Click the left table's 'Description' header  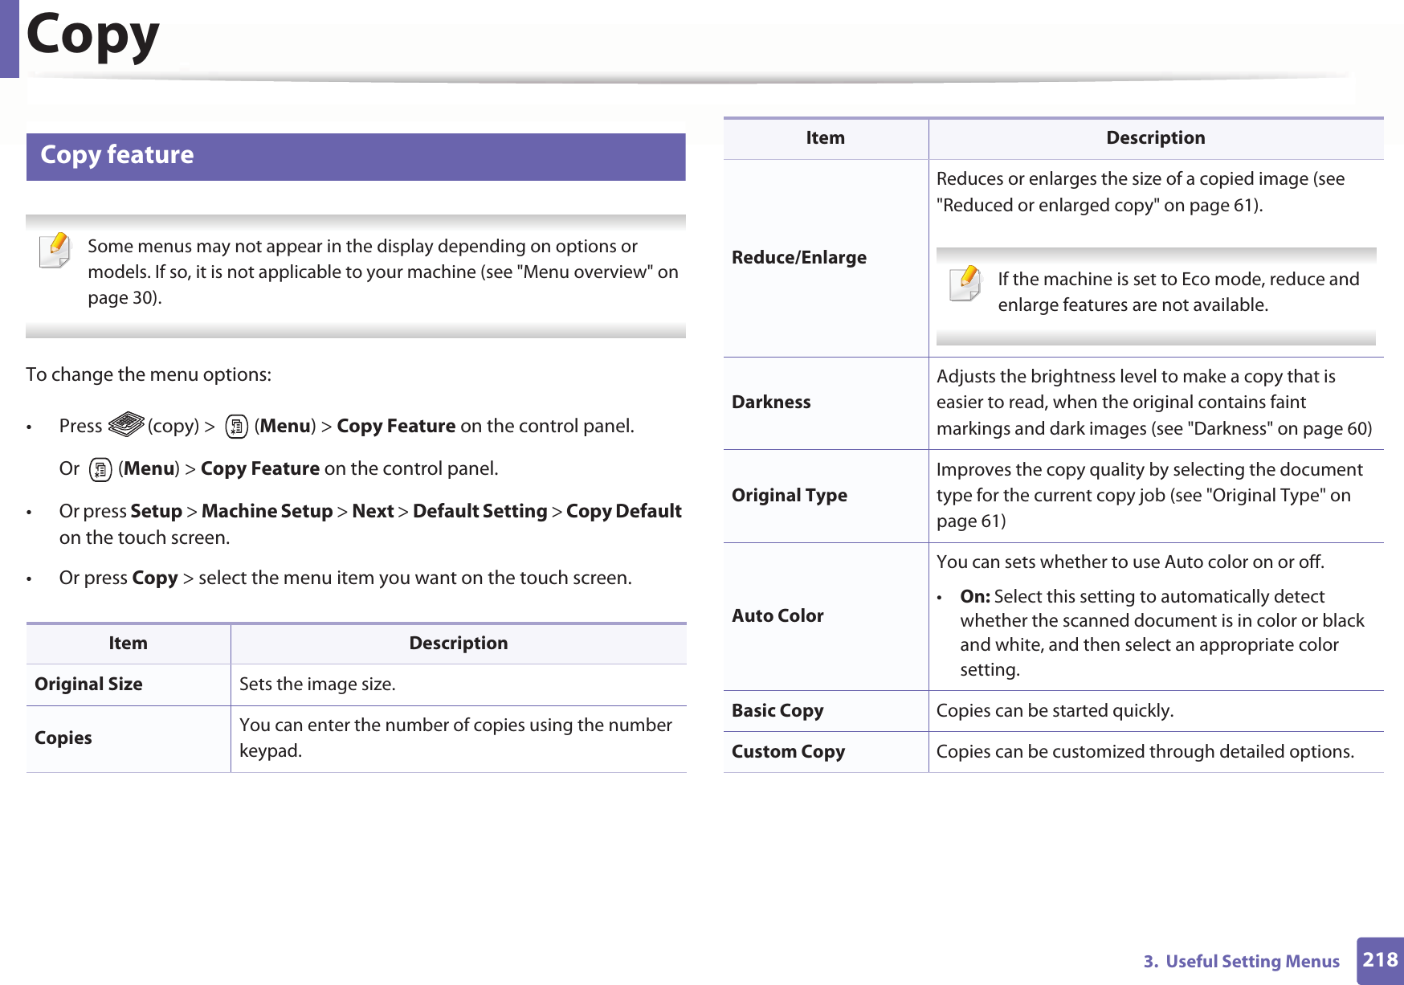click(x=459, y=643)
